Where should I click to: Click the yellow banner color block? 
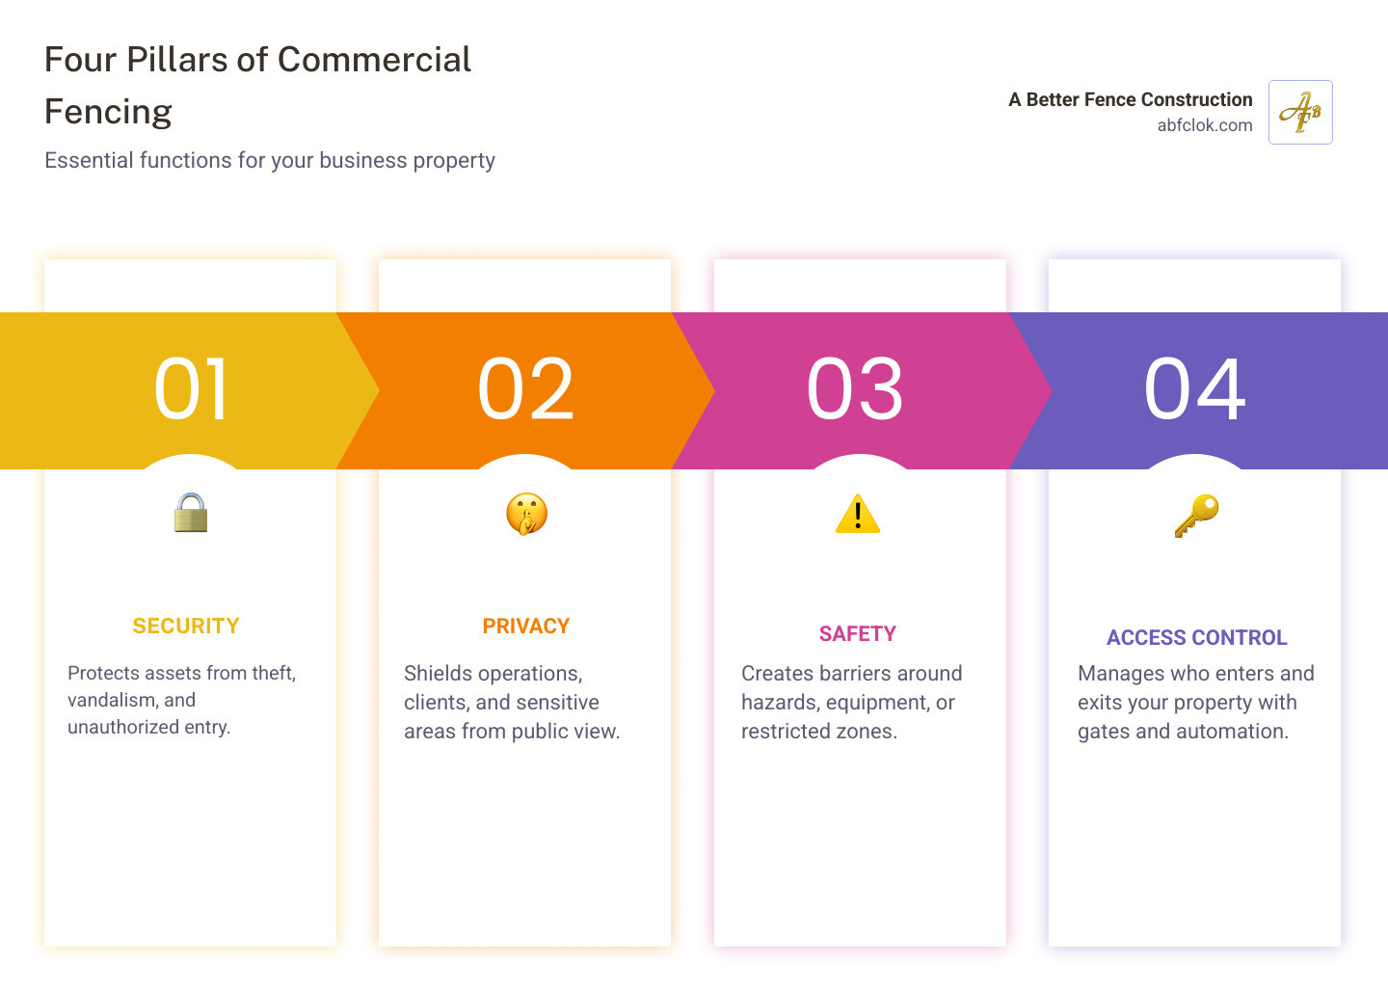96,389
